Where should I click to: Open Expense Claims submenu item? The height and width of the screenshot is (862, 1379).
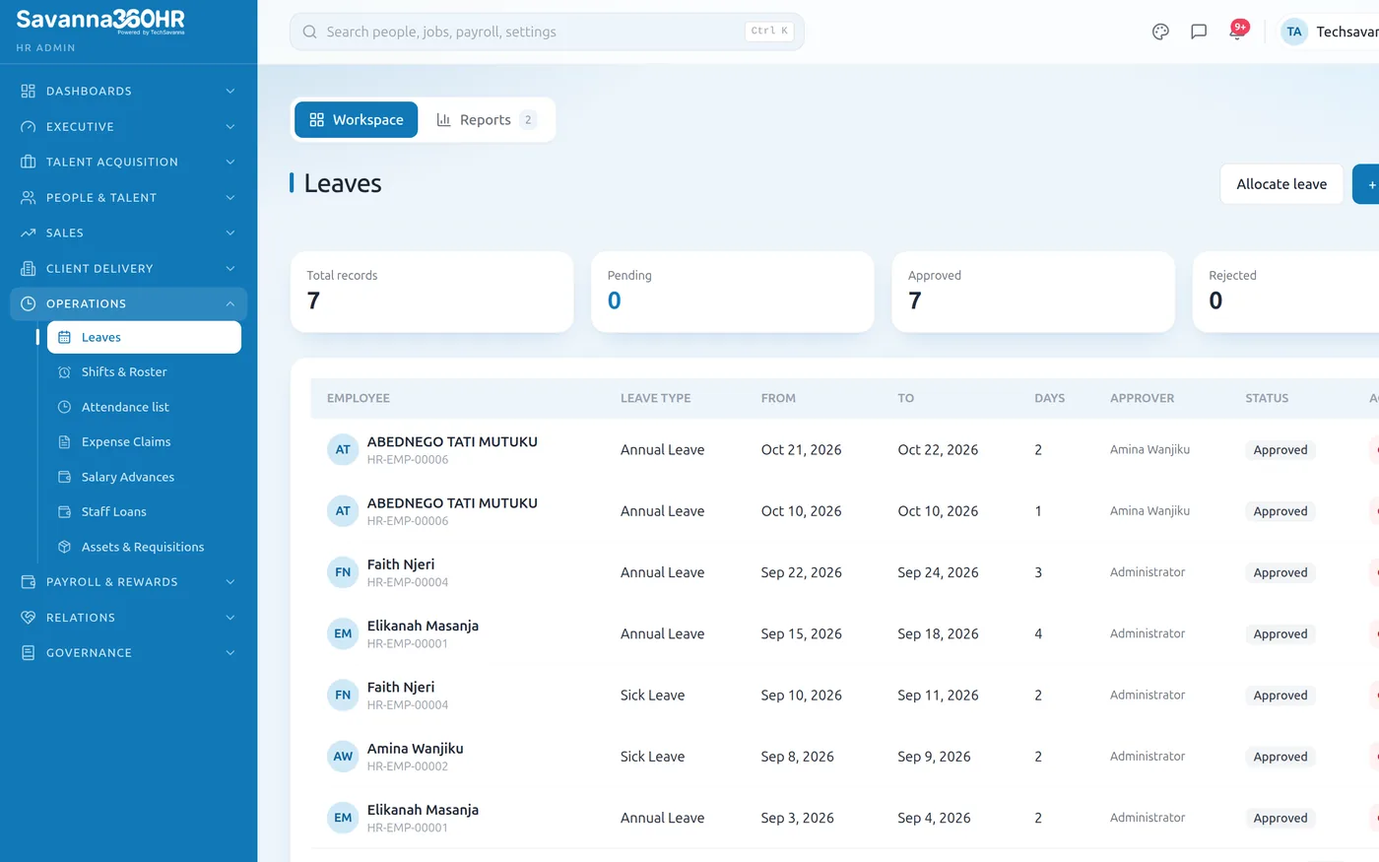coord(144,441)
